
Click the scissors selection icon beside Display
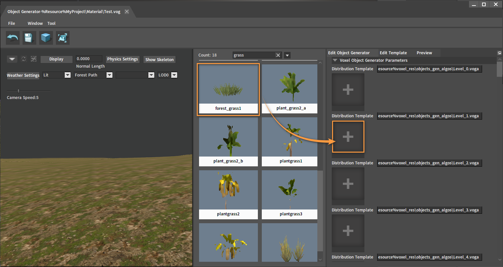click(34, 59)
